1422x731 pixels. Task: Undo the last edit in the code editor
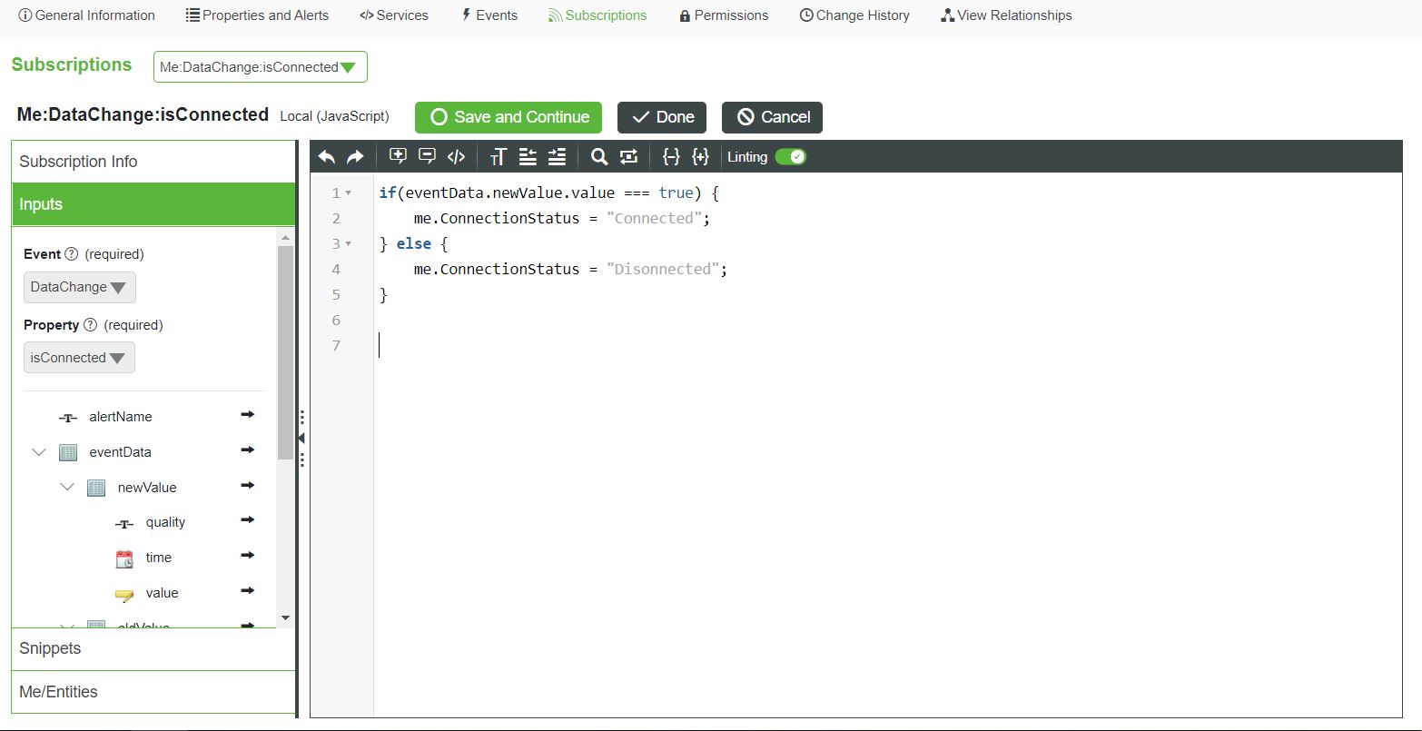pyautogui.click(x=327, y=156)
